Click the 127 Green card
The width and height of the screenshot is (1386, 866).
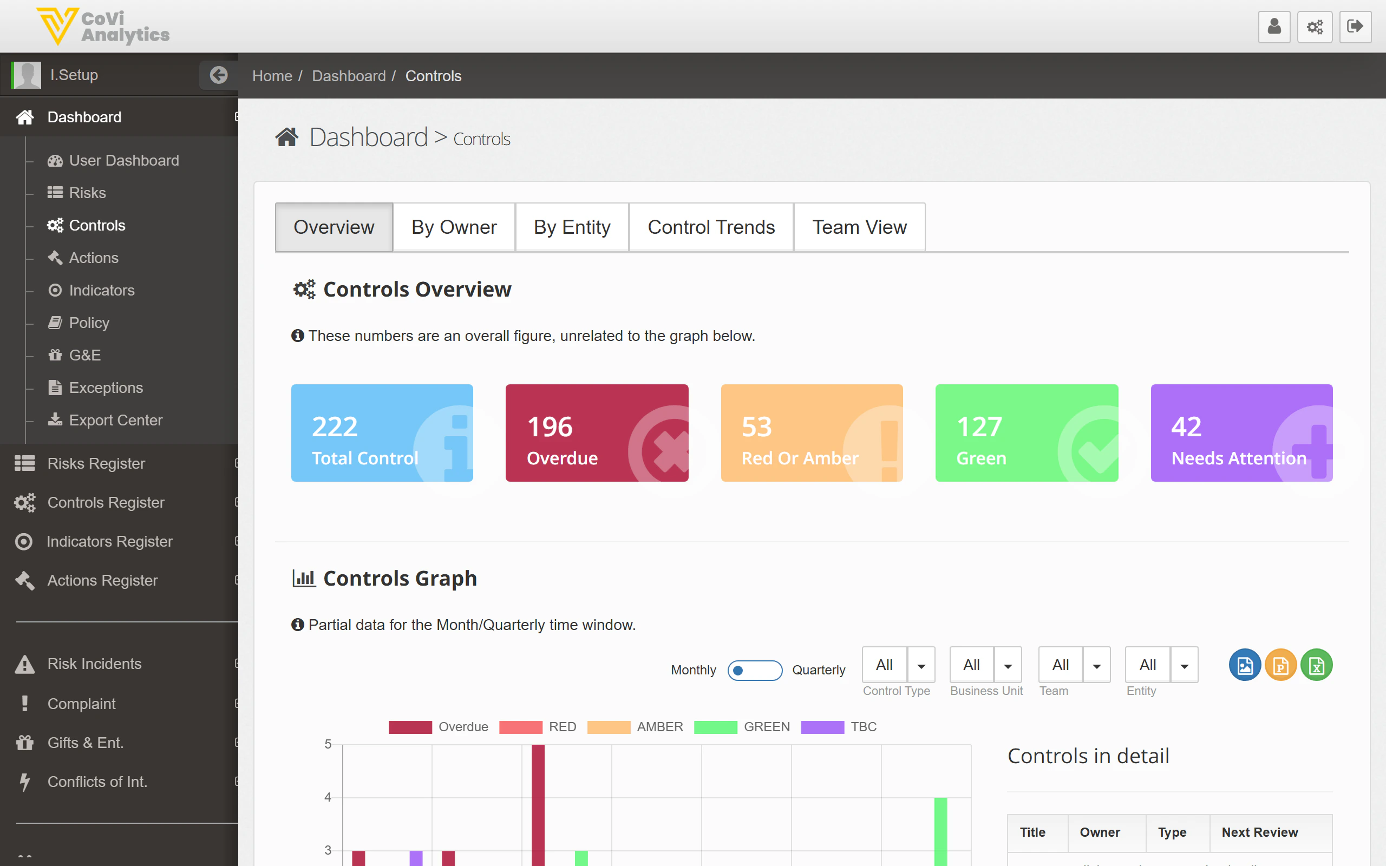[1027, 433]
